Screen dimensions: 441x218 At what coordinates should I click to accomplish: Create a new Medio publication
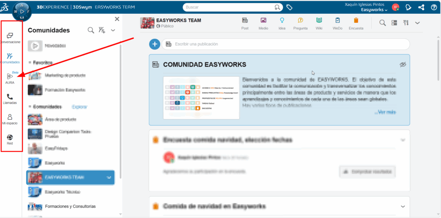click(263, 23)
